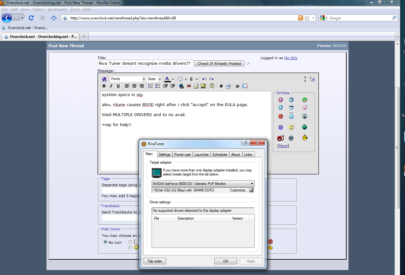The width and height of the screenshot is (405, 275).
Task: Open the Sizes dropdown
Action: (154, 79)
